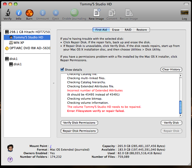
Task: Click the dimmed Repair Disk button
Action: click(x=171, y=131)
